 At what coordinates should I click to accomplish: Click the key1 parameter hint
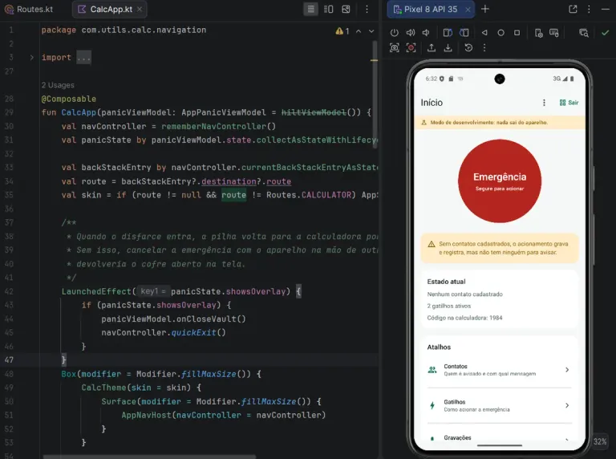[154, 291]
